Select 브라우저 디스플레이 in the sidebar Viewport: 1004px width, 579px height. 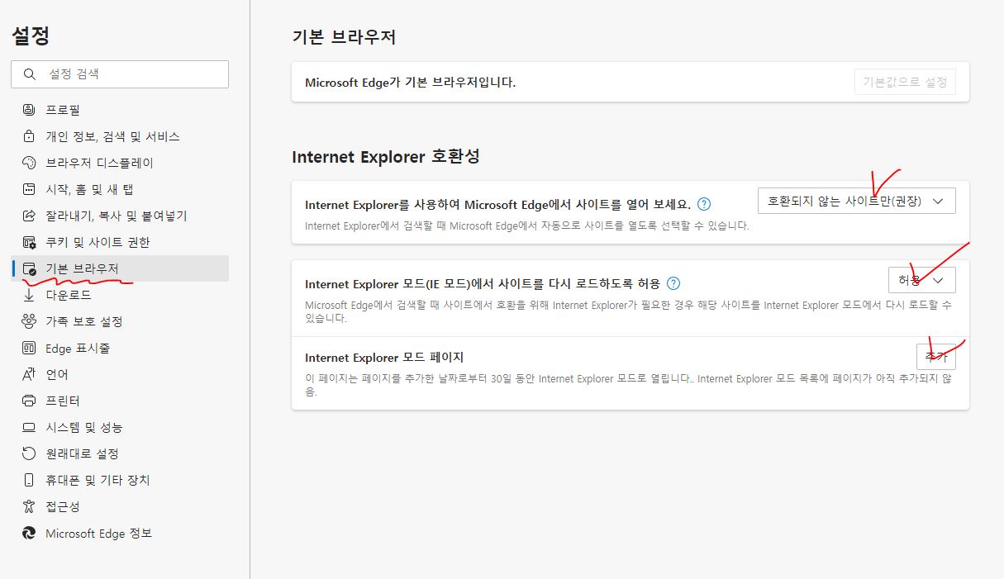click(x=120, y=163)
